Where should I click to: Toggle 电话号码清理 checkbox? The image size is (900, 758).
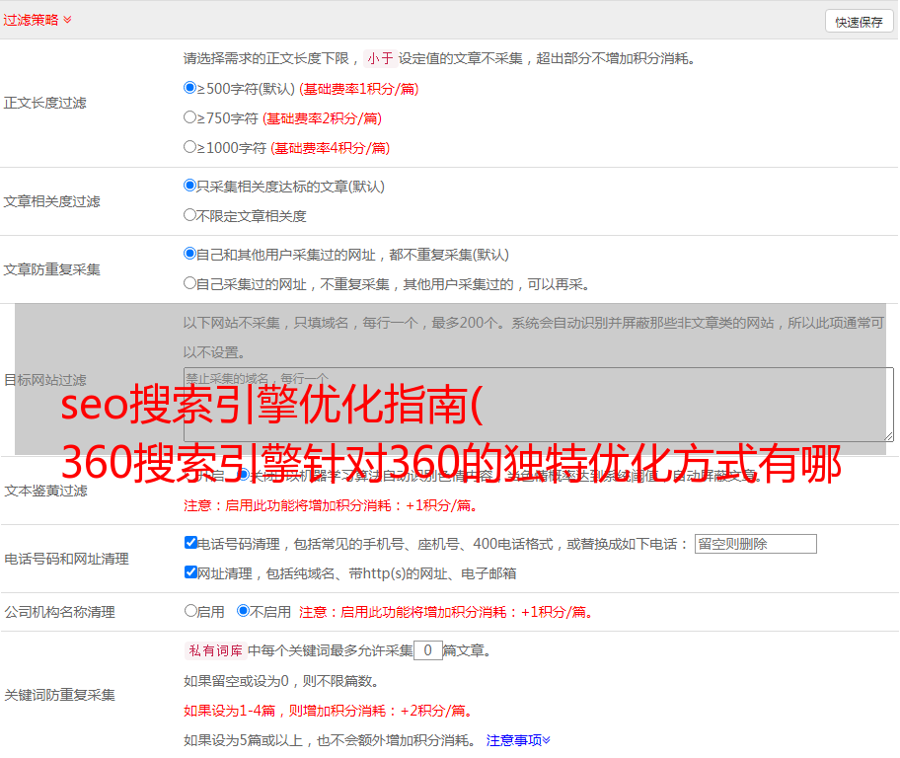[x=190, y=543]
